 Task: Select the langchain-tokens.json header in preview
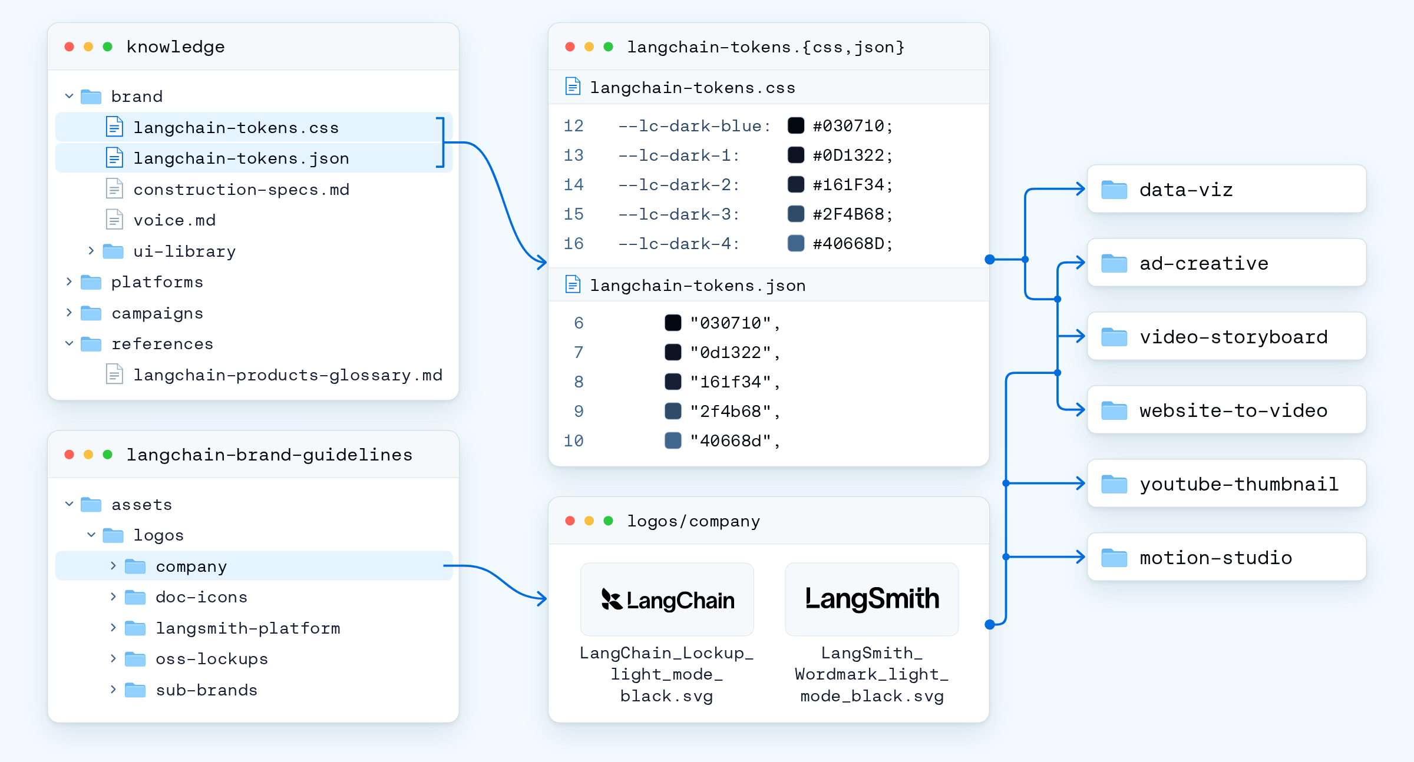[x=769, y=285]
